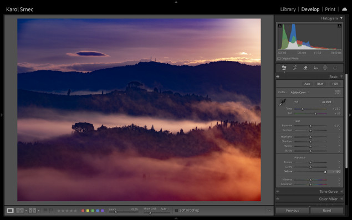Set a five star rating
This screenshot has width=352, height=220.
[x=75, y=211]
